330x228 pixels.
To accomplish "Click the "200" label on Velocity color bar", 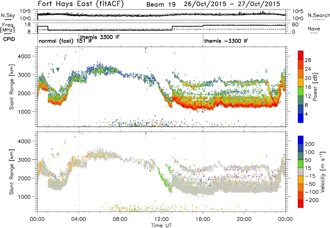I will coord(310,144).
